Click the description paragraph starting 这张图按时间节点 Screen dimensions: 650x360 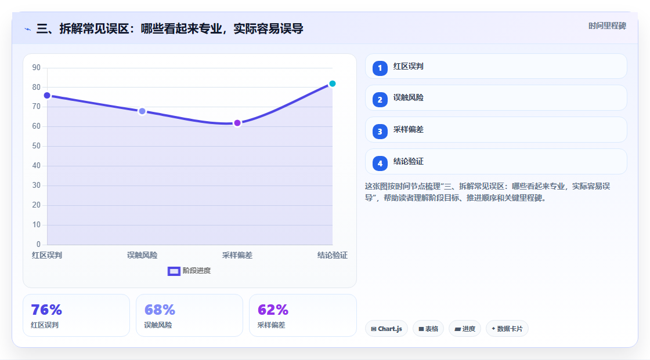click(x=488, y=192)
